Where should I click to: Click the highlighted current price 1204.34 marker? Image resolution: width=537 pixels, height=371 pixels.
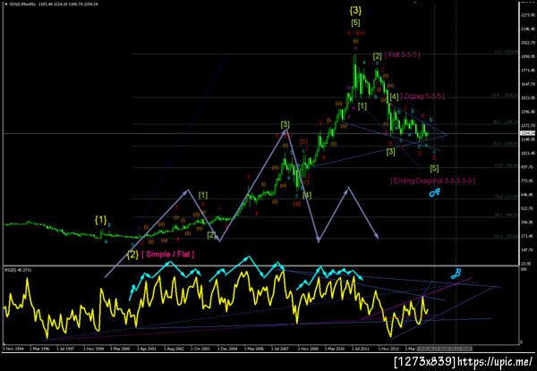tap(528, 133)
